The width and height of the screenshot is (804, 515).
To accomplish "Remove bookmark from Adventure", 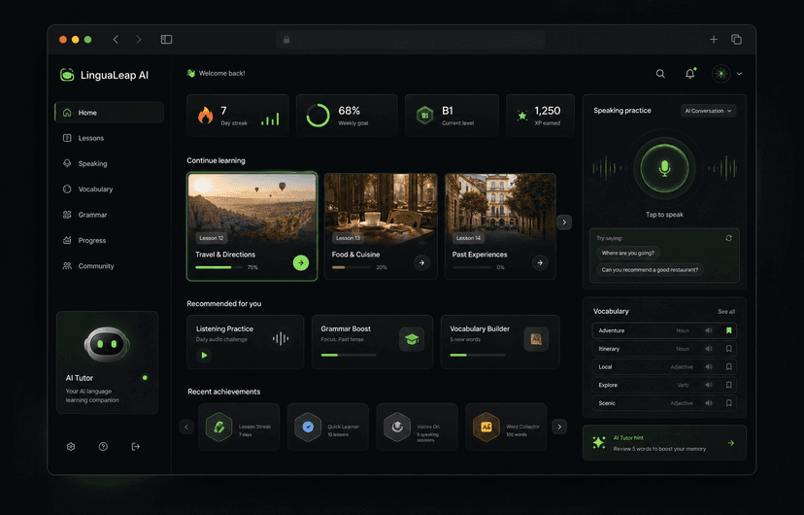I will [728, 330].
